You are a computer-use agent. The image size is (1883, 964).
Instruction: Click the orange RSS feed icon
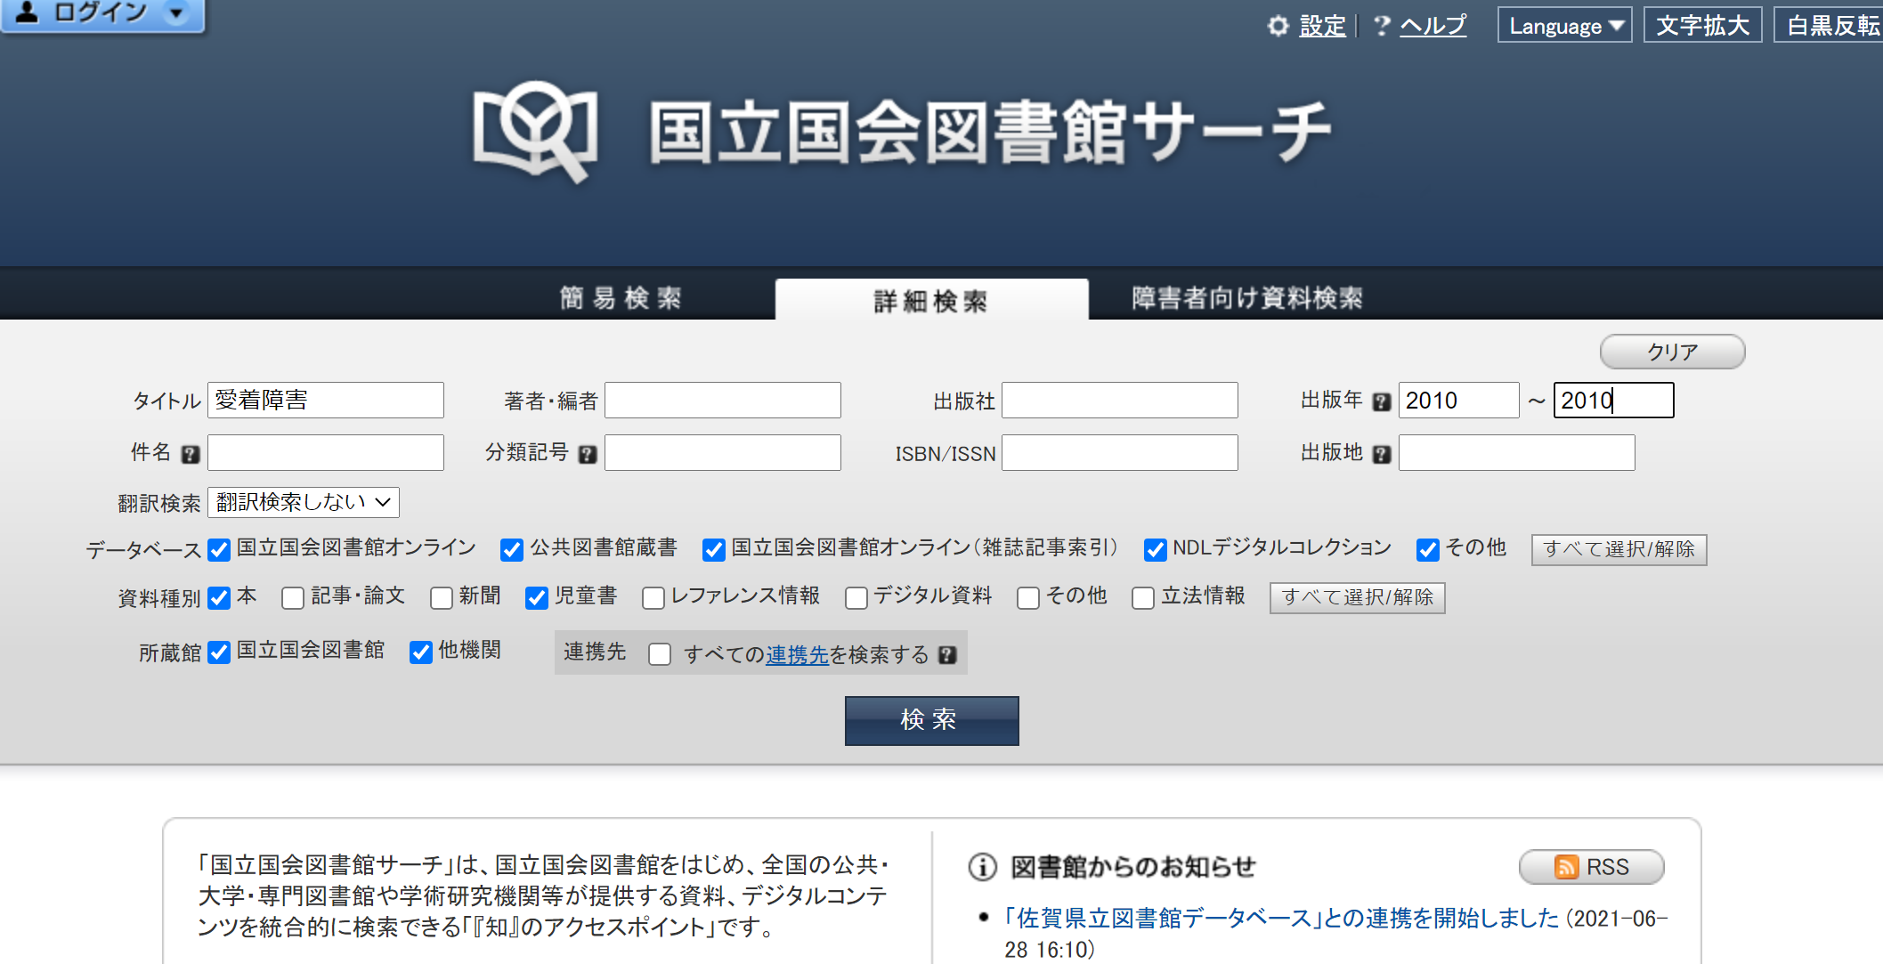point(1566,867)
